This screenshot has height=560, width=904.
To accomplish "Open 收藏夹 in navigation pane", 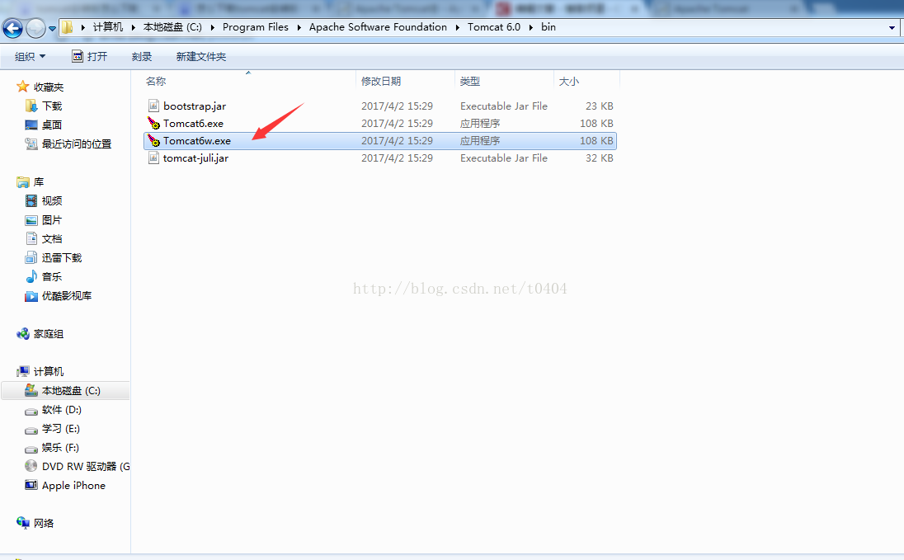I will (49, 87).
